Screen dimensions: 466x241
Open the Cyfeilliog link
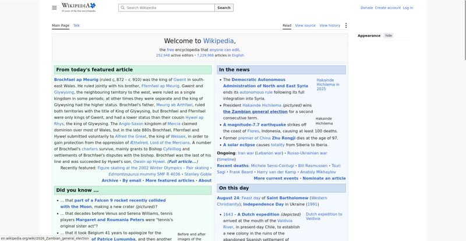(172, 149)
